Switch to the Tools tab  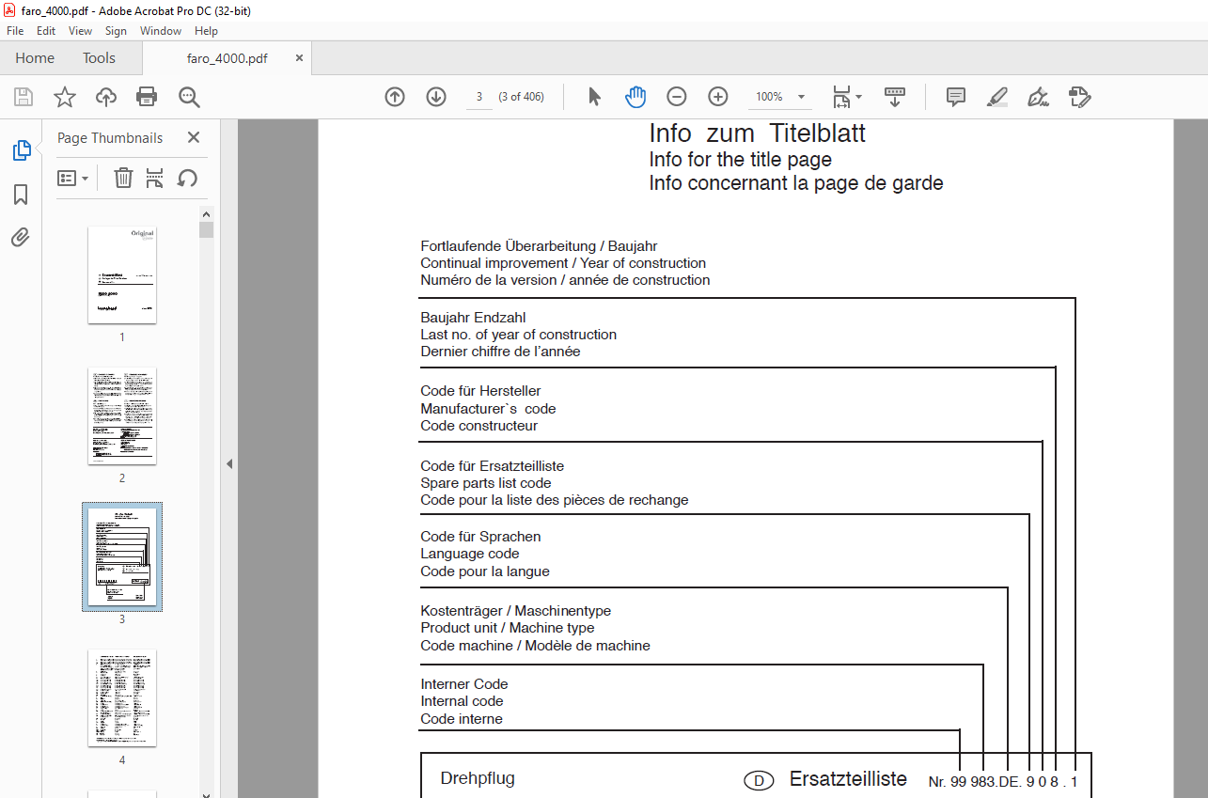99,58
